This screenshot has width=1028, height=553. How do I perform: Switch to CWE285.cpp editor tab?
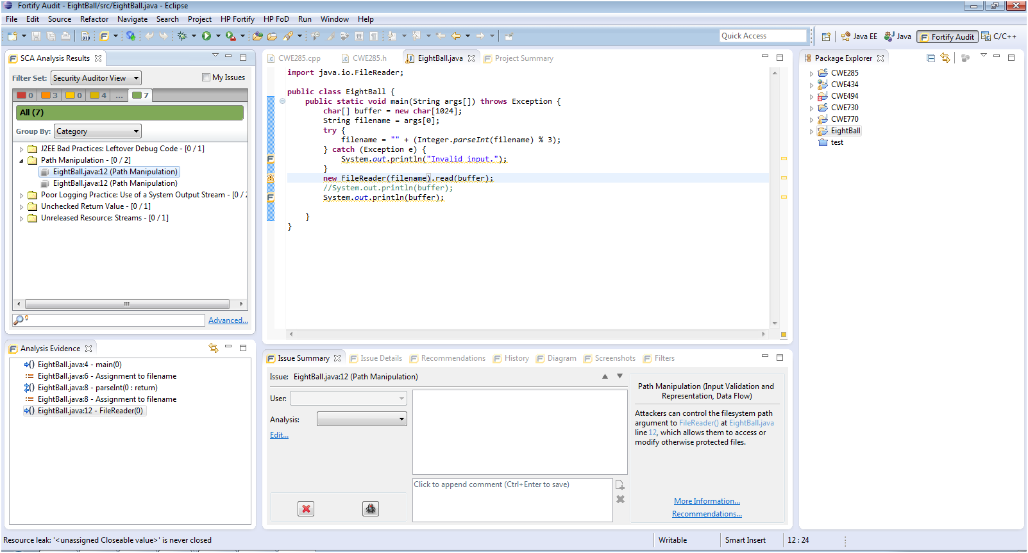(x=294, y=58)
